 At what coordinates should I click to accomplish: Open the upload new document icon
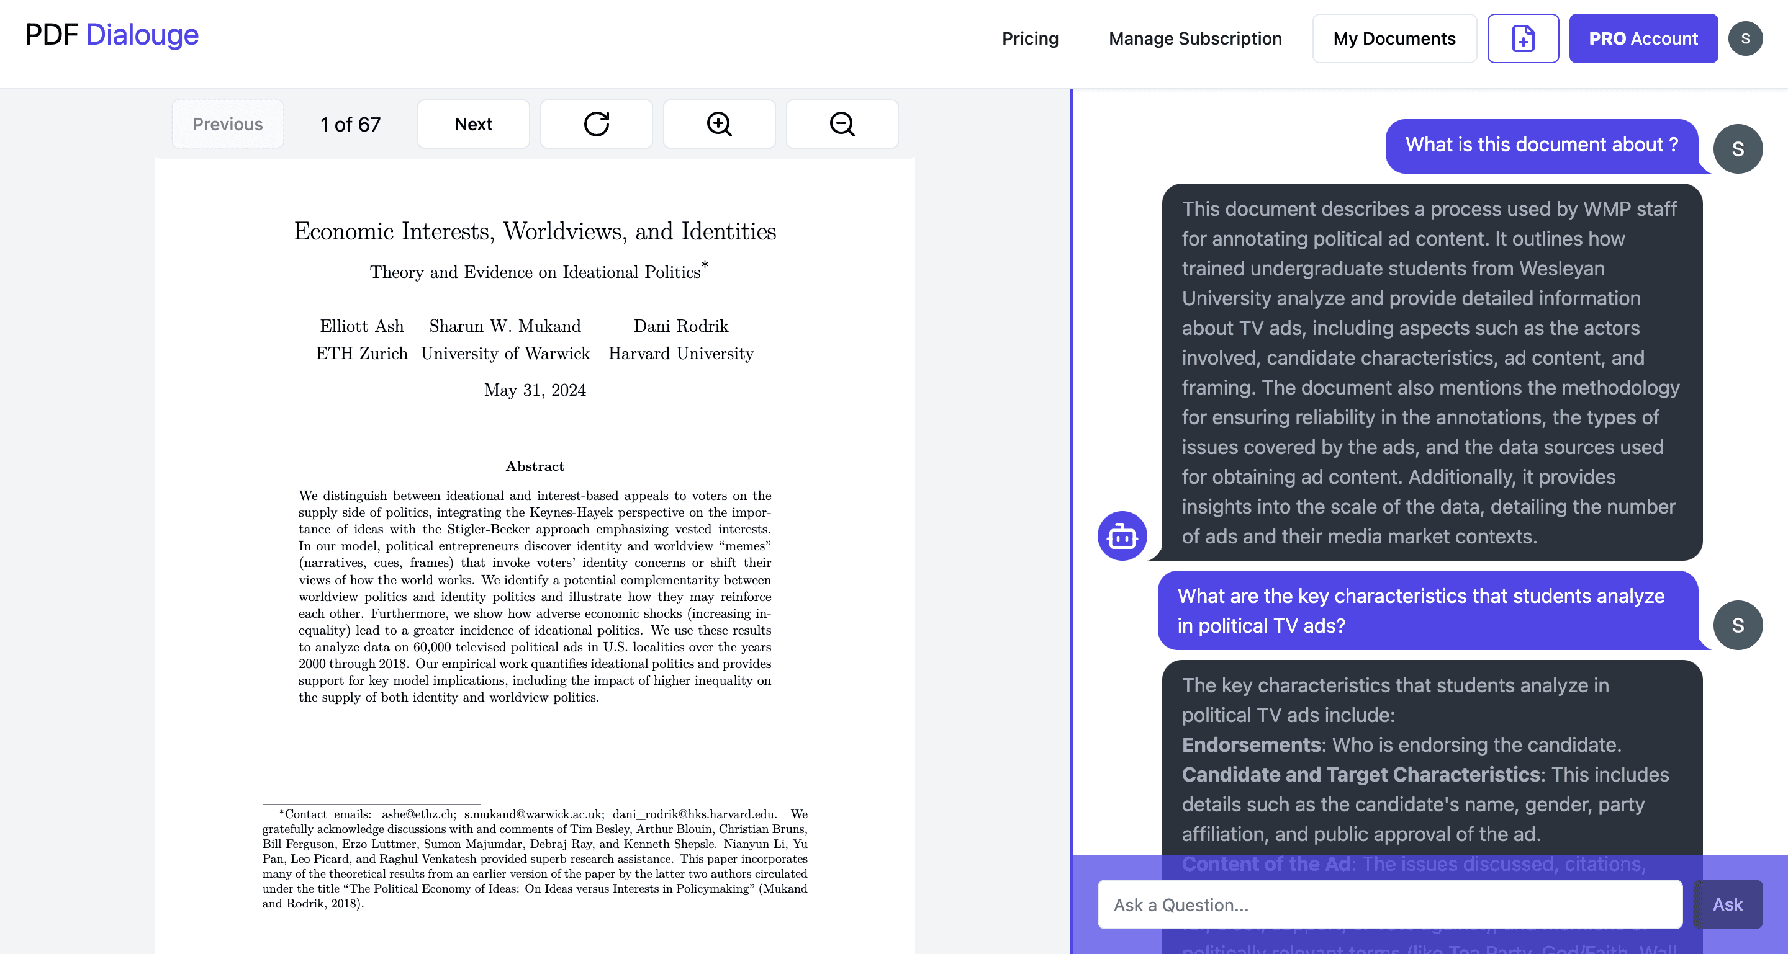1523,38
